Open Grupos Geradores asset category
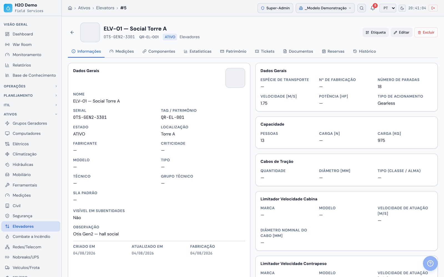Viewport: 444px width, 277px height. tap(31, 123)
